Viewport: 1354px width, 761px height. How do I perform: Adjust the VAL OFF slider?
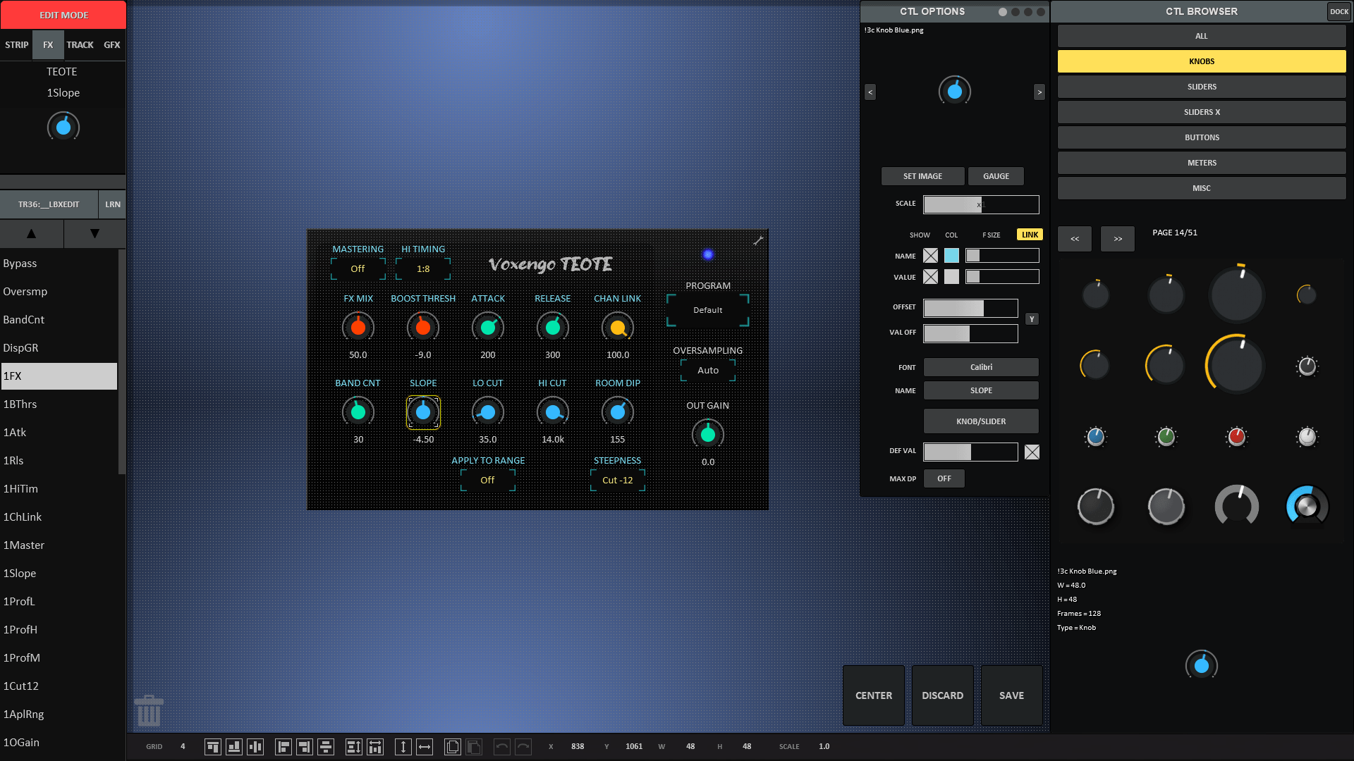click(x=970, y=333)
